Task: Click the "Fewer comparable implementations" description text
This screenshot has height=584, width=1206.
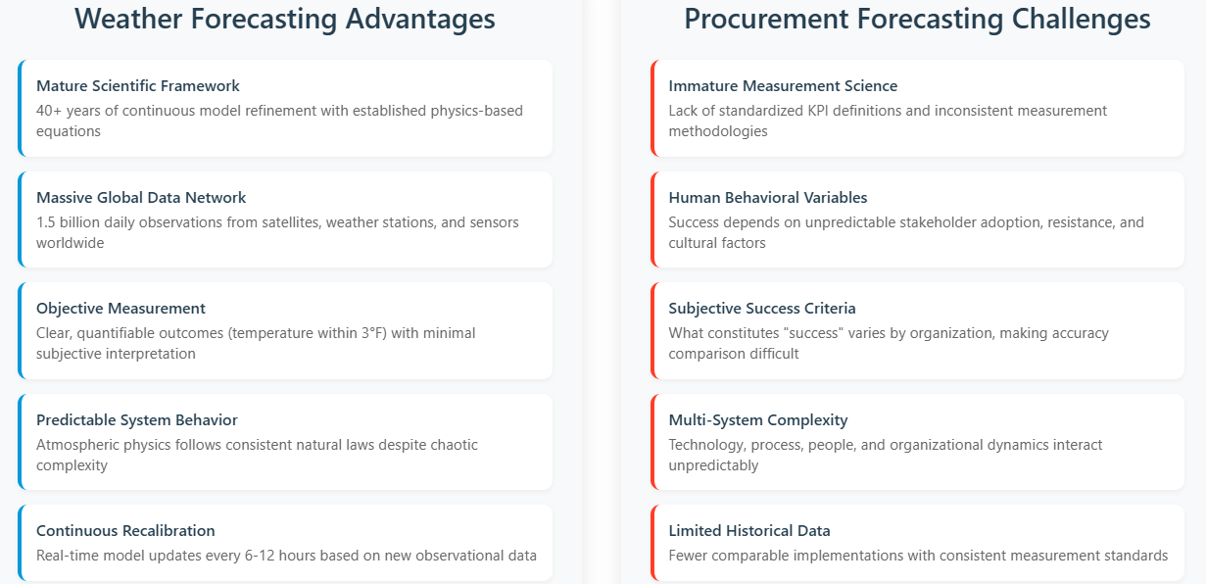Action: 918,556
